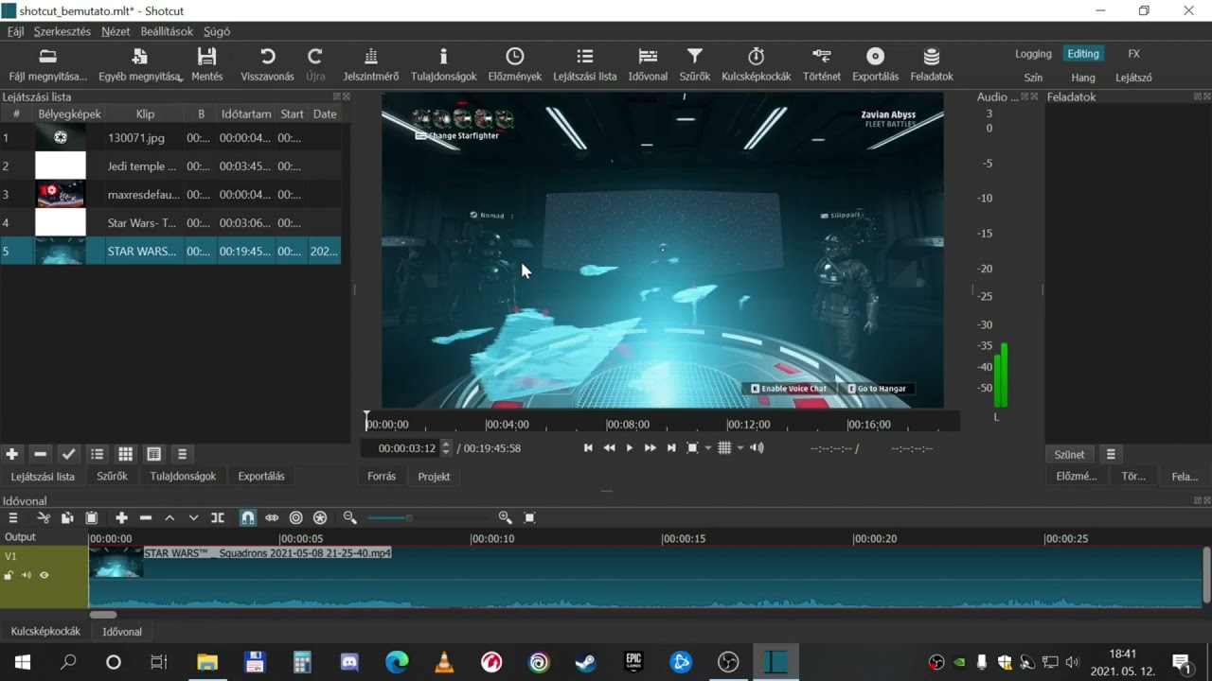
Task: Toggle ripple trim mode on timeline
Action: (x=295, y=517)
